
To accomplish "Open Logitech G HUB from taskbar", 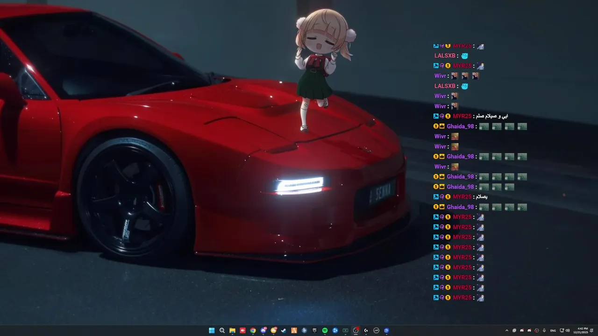I will click(366, 330).
